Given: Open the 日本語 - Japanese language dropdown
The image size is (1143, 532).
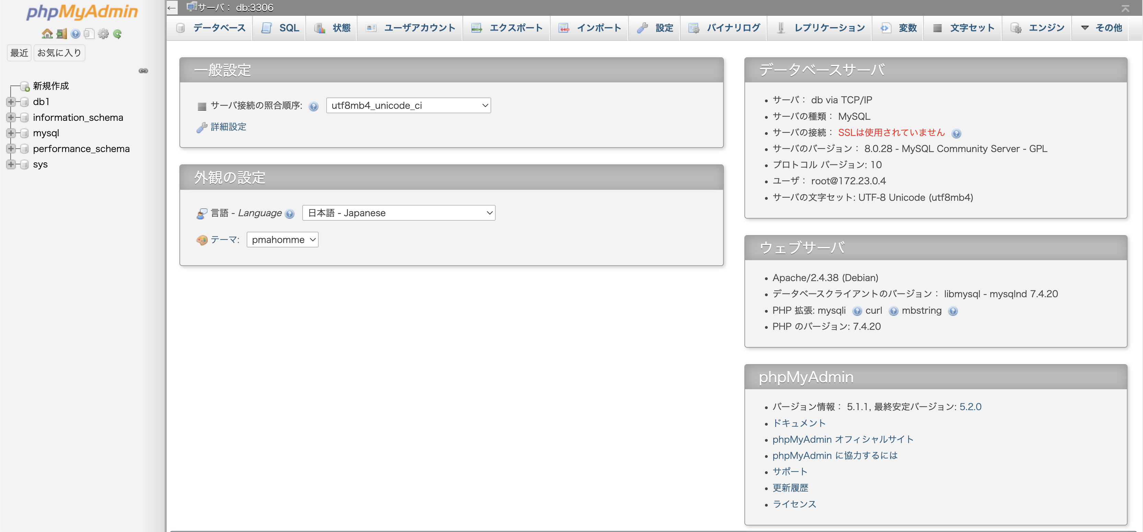Looking at the screenshot, I should pos(399,213).
